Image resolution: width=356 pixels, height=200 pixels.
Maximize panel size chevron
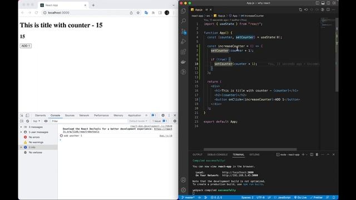coord(328,154)
